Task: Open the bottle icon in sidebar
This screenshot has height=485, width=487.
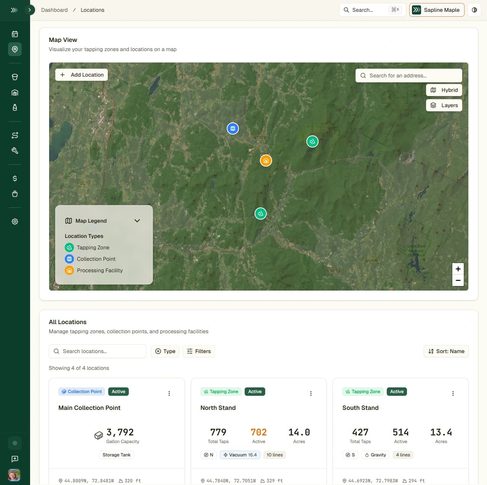Action: tap(15, 108)
